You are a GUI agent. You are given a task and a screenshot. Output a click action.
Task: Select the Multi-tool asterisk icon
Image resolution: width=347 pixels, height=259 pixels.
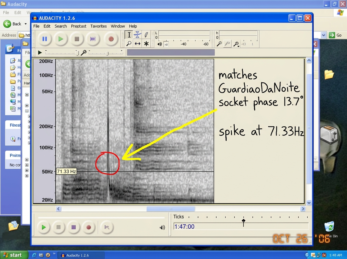pyautogui.click(x=146, y=44)
